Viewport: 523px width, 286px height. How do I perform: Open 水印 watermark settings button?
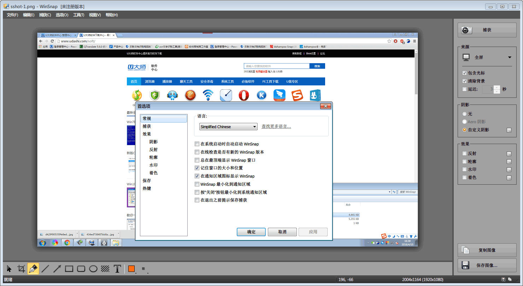509,169
